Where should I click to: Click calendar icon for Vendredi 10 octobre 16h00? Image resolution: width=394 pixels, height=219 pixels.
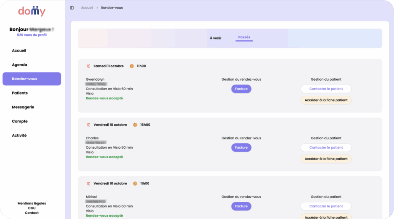click(x=88, y=125)
